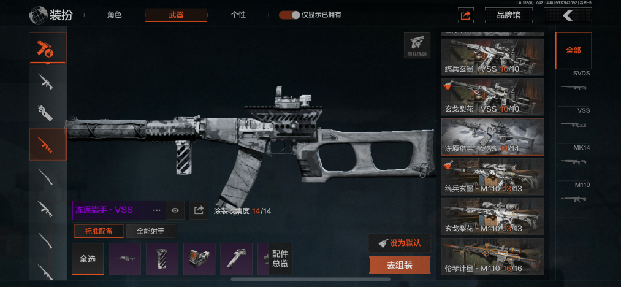The image size is (621, 287).
Task: Switch to the 个性 tab
Action: coord(238,15)
